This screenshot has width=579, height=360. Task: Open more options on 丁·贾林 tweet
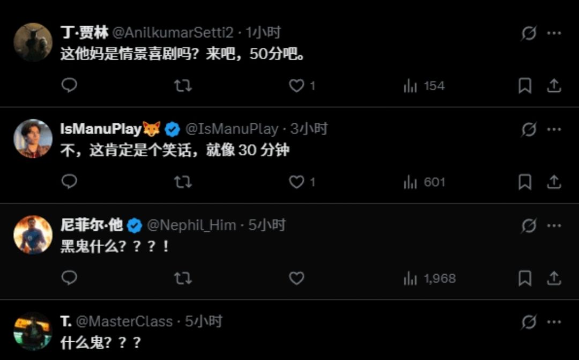pos(554,33)
